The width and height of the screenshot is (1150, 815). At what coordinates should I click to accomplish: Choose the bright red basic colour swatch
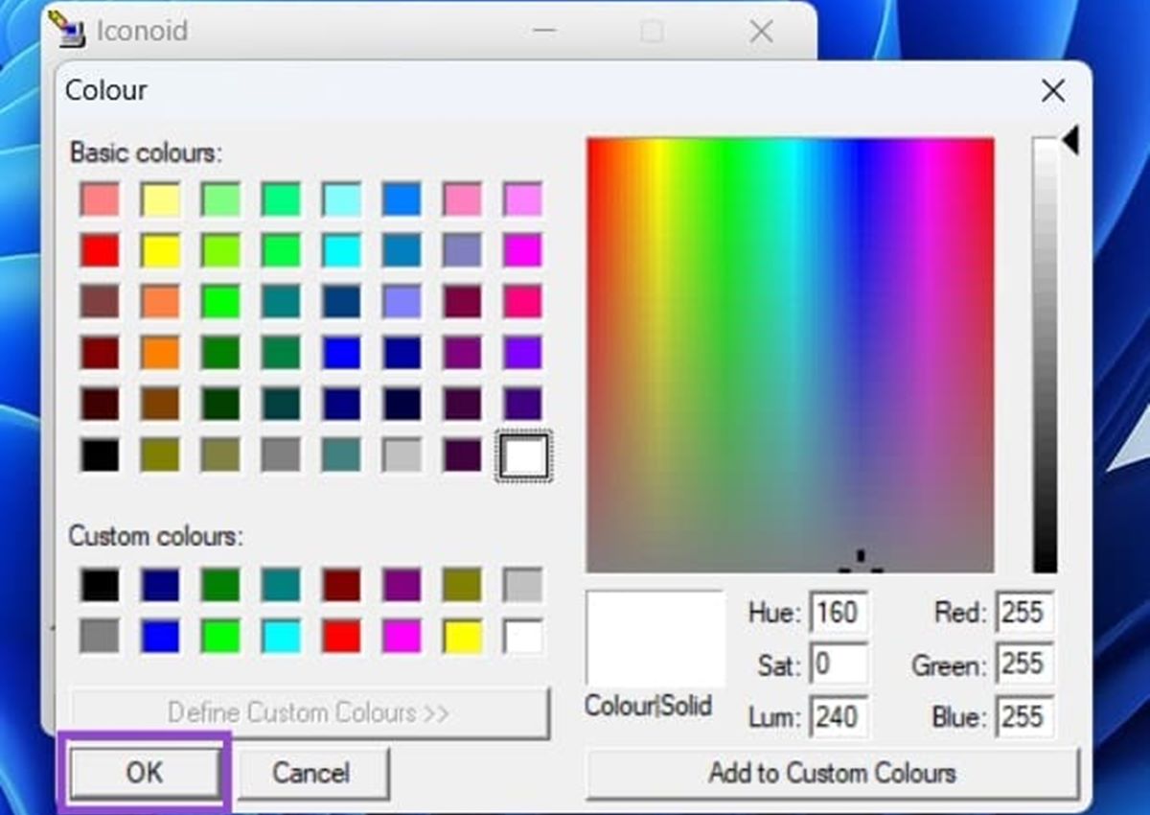[x=100, y=250]
